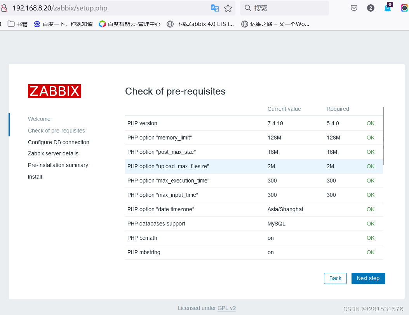Open the notification bell extension with badge
409x315 pixels.
pyautogui.click(x=388, y=7)
